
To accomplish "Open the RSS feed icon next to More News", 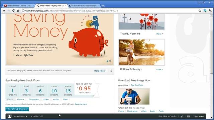I will click(x=111, y=71).
